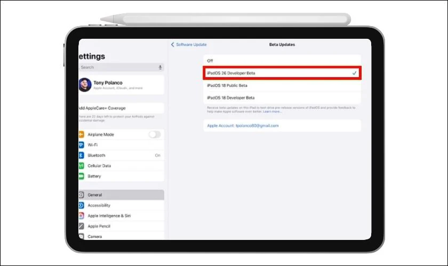Tap the microphone dictation icon in search
448x266 pixels.
160,67
